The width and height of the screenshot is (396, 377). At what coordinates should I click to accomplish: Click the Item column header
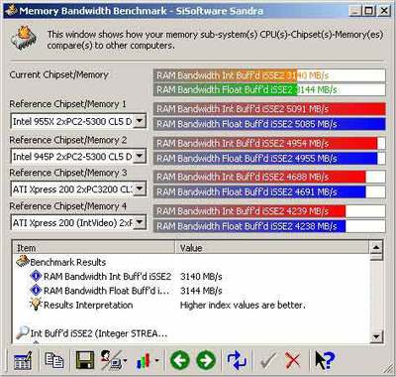pyautogui.click(x=94, y=248)
